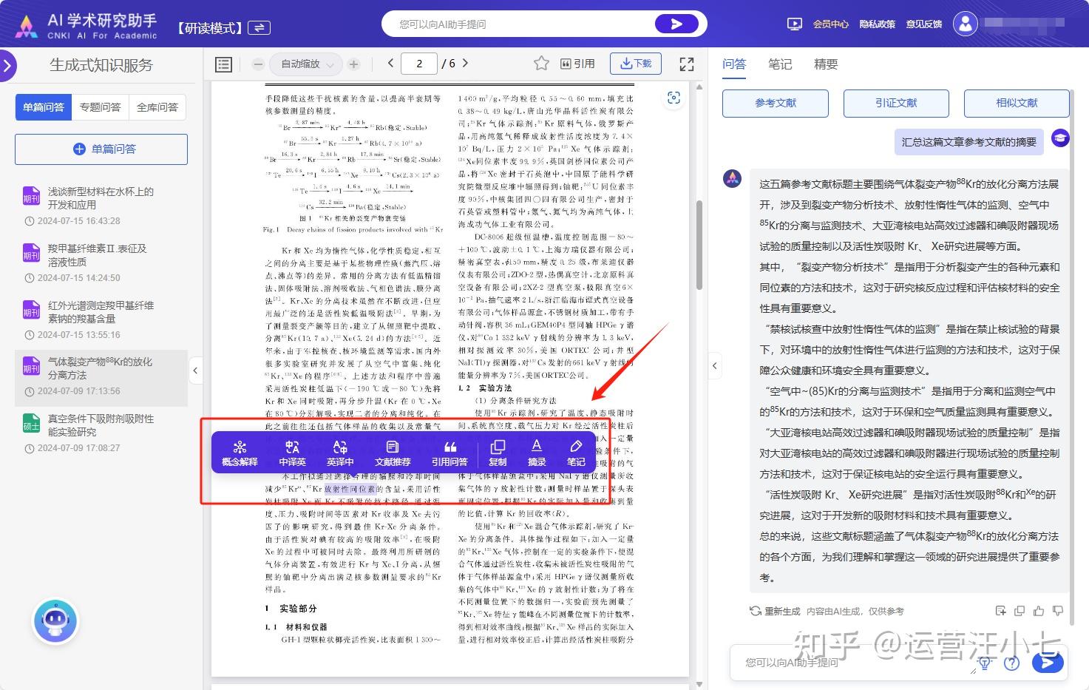Screen dimensions: 1089x690
Task: Open the 自动缩放 zoom dropdown
Action: [305, 64]
